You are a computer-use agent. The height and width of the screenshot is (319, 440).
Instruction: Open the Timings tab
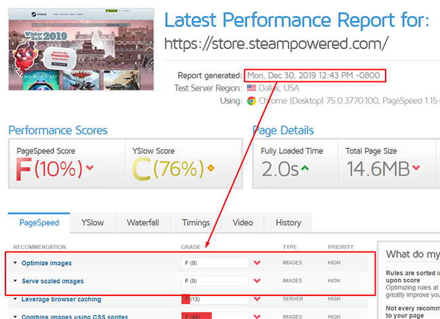point(196,223)
